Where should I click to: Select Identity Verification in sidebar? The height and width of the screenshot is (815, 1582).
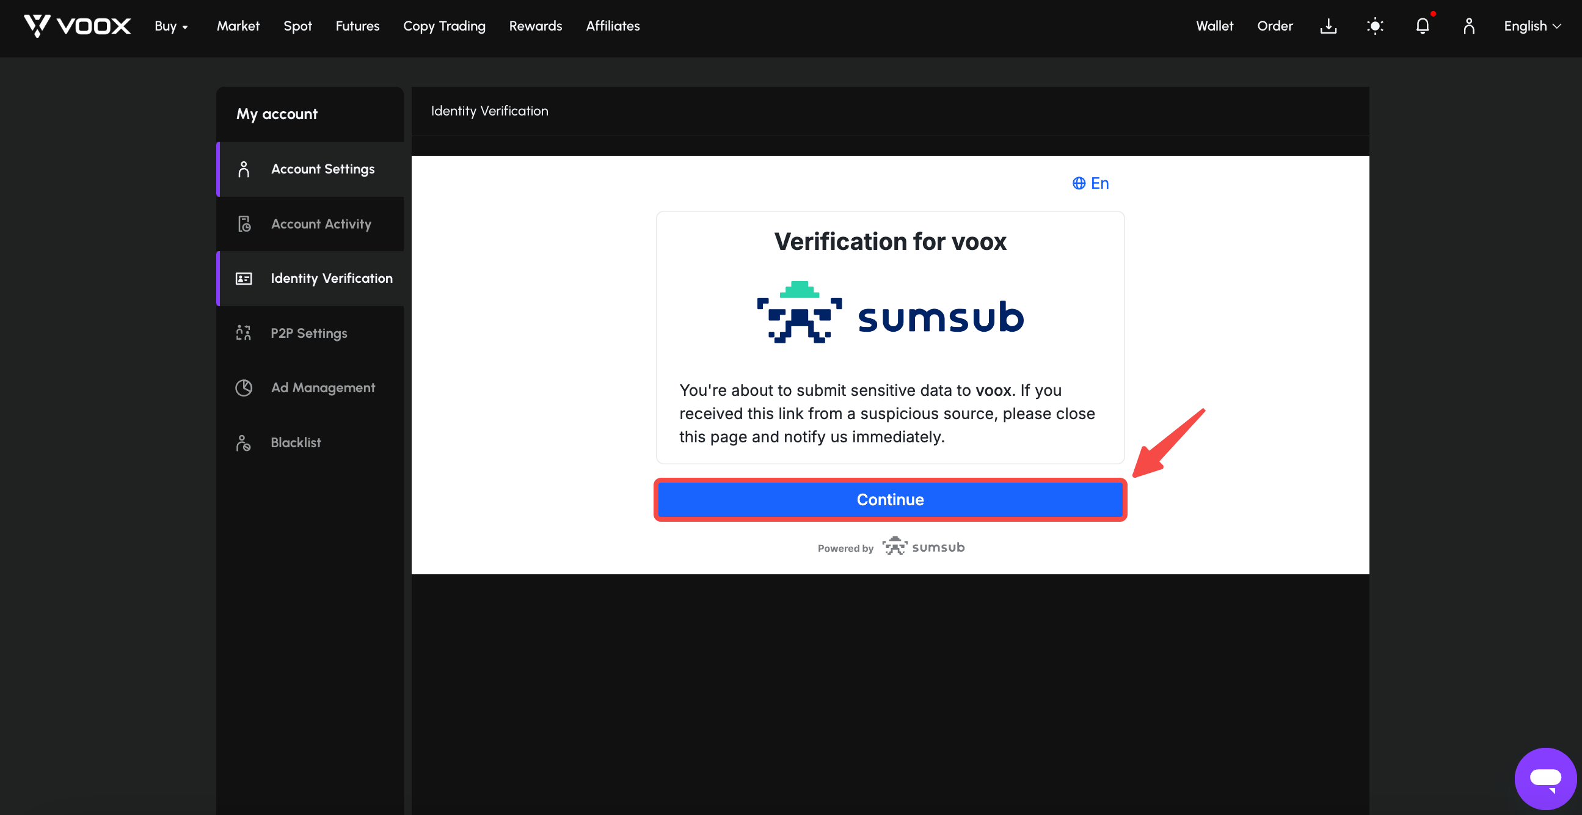(310, 278)
